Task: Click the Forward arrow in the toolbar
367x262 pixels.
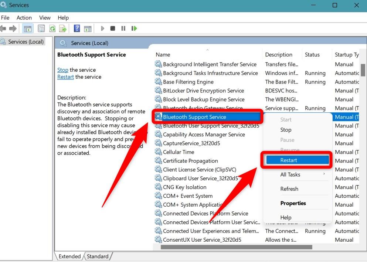Action: click(x=13, y=28)
